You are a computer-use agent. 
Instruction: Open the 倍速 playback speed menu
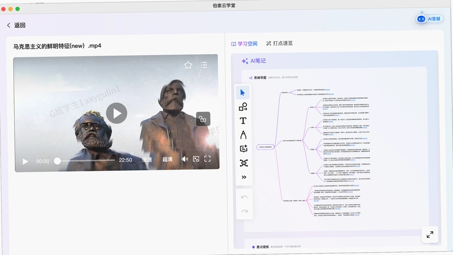click(x=147, y=159)
